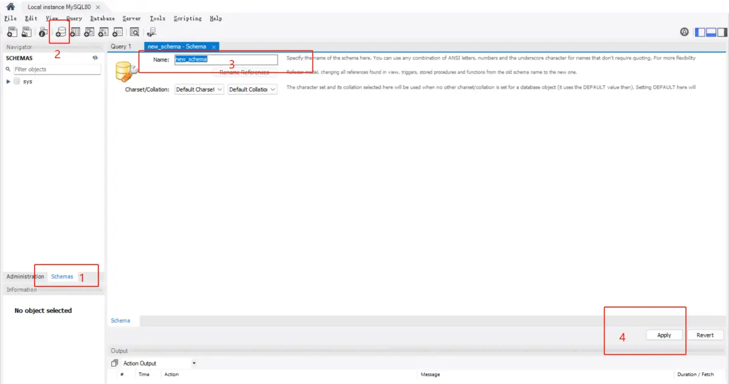Open the Query menu

point(74,18)
